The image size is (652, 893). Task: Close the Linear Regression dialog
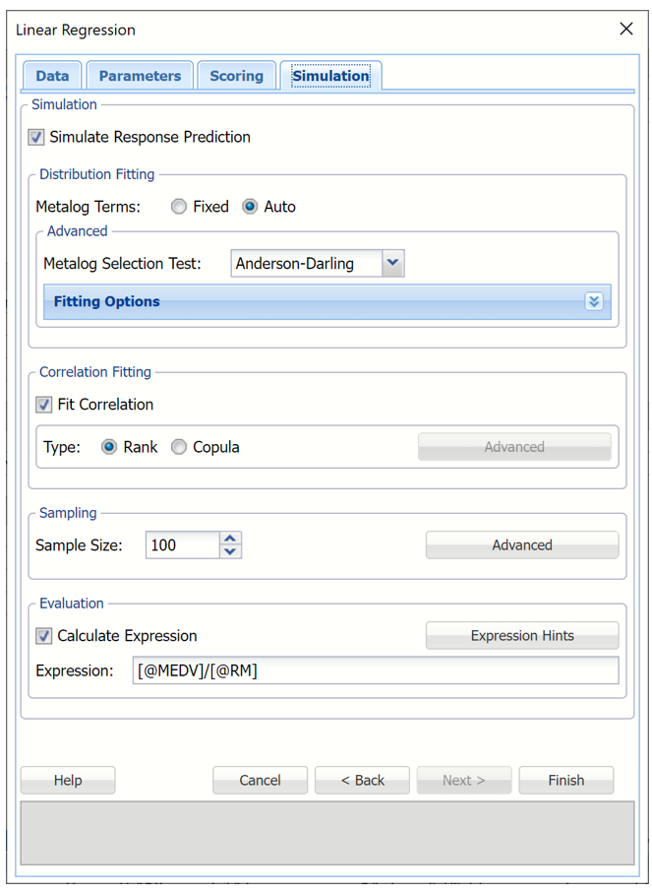click(625, 30)
